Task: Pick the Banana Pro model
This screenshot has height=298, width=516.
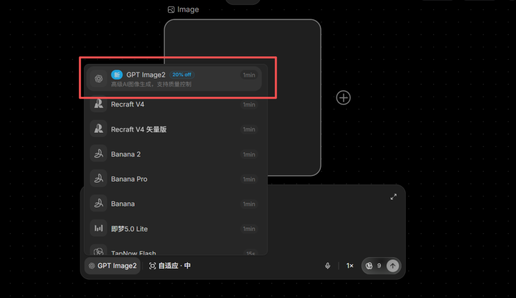Action: tap(174, 179)
